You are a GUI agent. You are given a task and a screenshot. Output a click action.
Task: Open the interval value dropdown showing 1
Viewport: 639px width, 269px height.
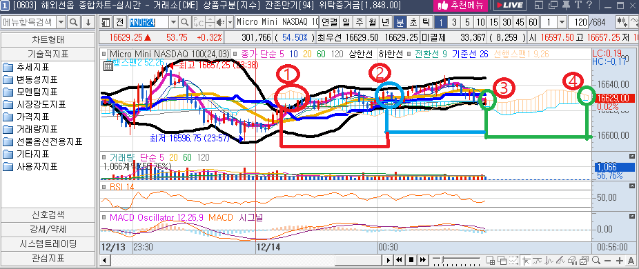click(562, 22)
